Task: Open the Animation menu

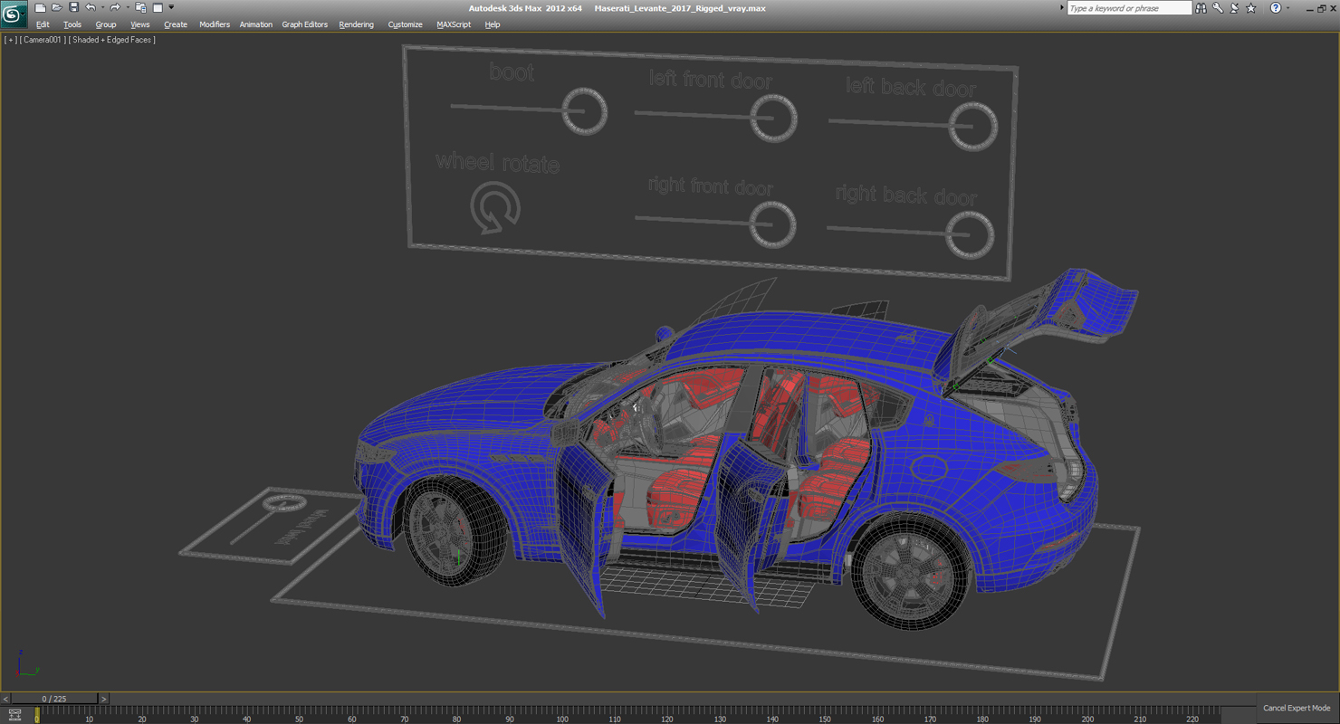Action: point(256,24)
